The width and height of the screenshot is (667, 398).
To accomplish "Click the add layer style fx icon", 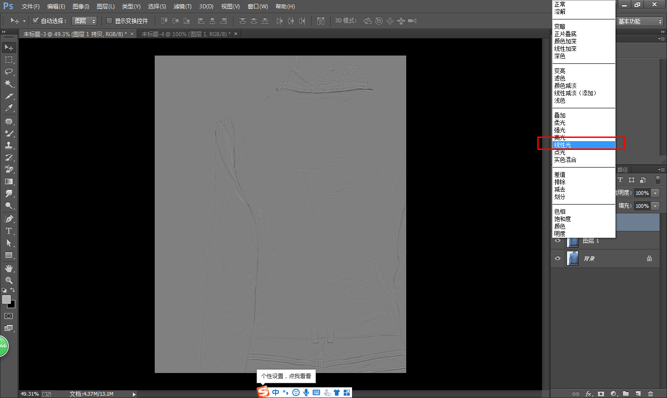I will click(x=589, y=394).
